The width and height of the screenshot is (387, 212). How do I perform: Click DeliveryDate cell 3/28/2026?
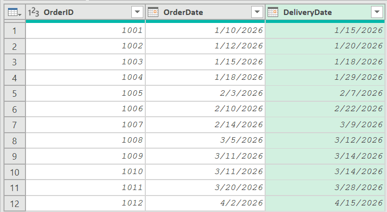click(325, 188)
